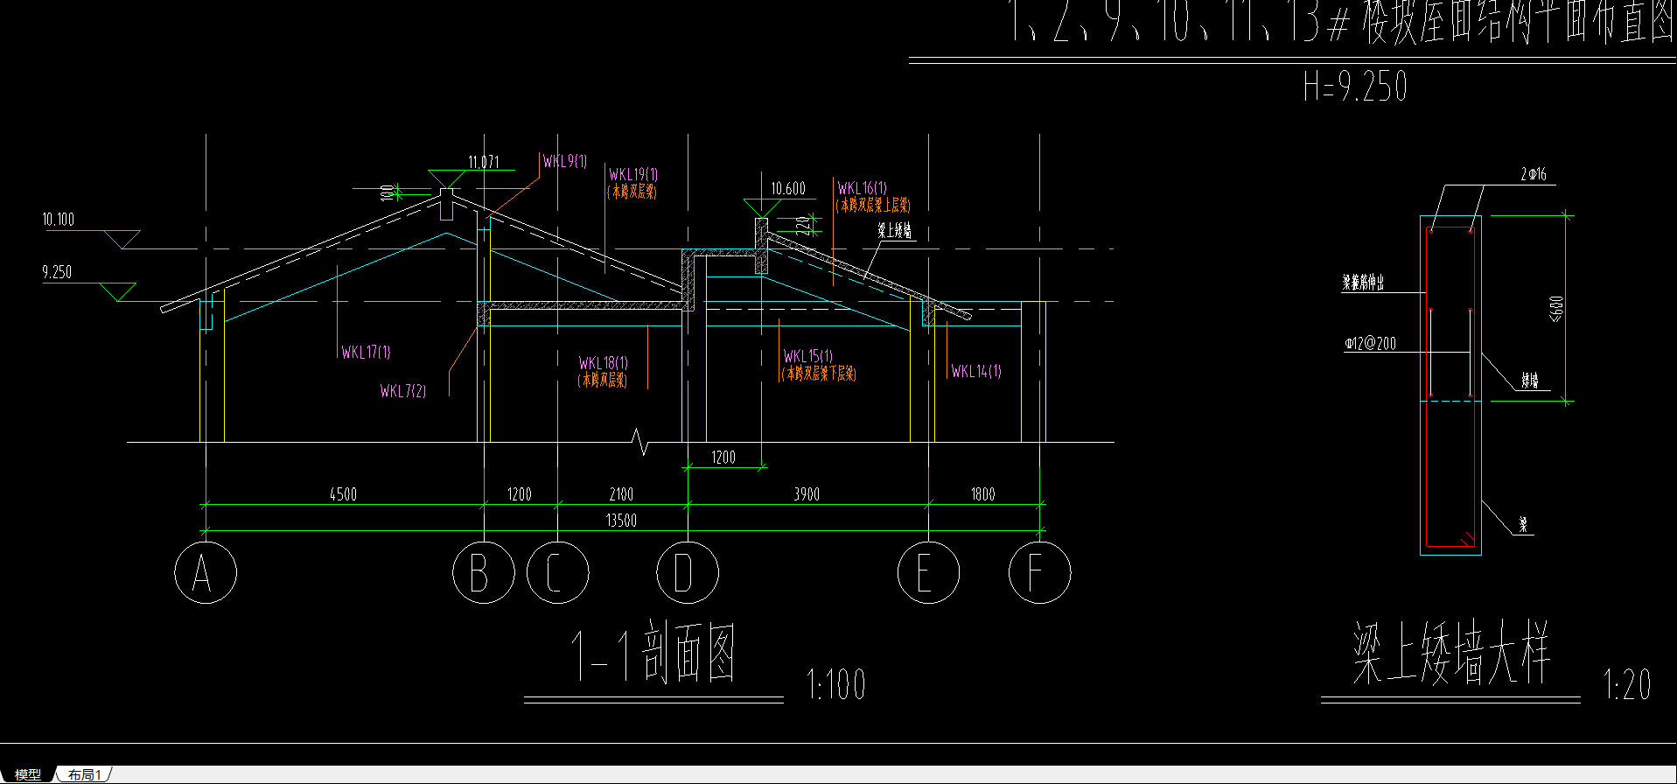Click the axis bubble labeled D
1677x784 pixels.
point(688,573)
